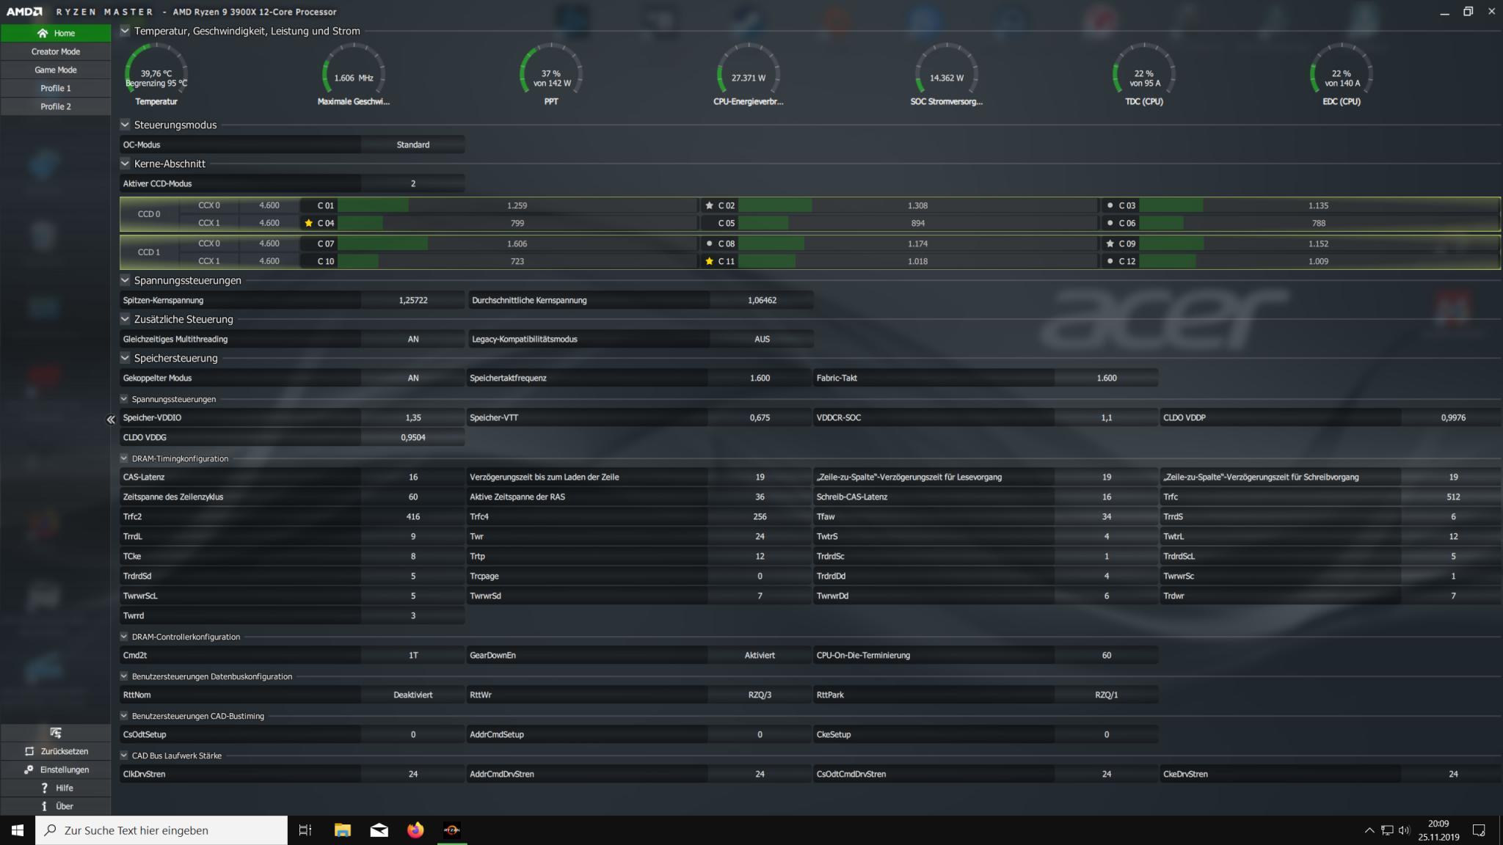The height and width of the screenshot is (845, 1503).
Task: Open Einstellungen settings
Action: coord(56,769)
